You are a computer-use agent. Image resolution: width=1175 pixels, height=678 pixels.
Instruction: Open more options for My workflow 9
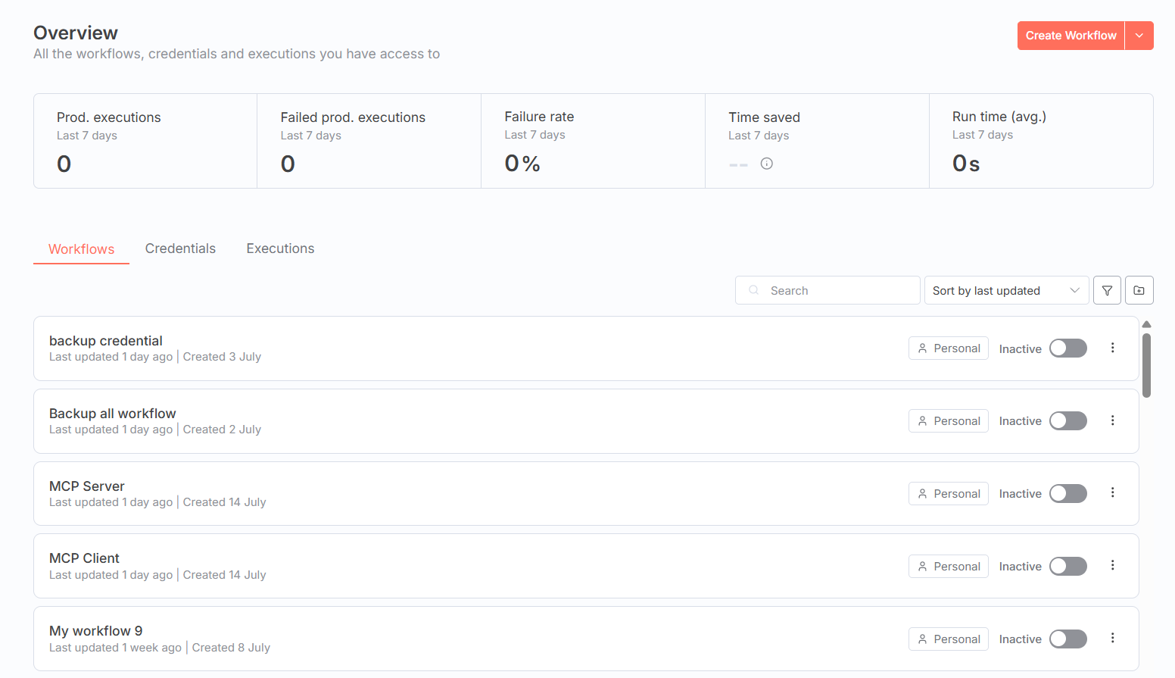tap(1113, 638)
